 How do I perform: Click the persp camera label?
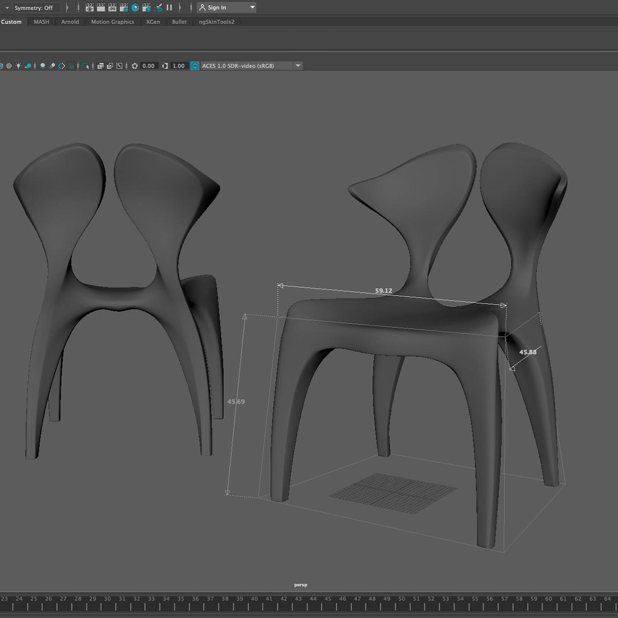301,585
